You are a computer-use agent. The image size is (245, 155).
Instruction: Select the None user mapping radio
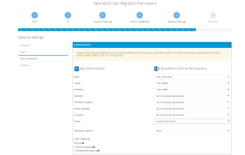point(75,143)
